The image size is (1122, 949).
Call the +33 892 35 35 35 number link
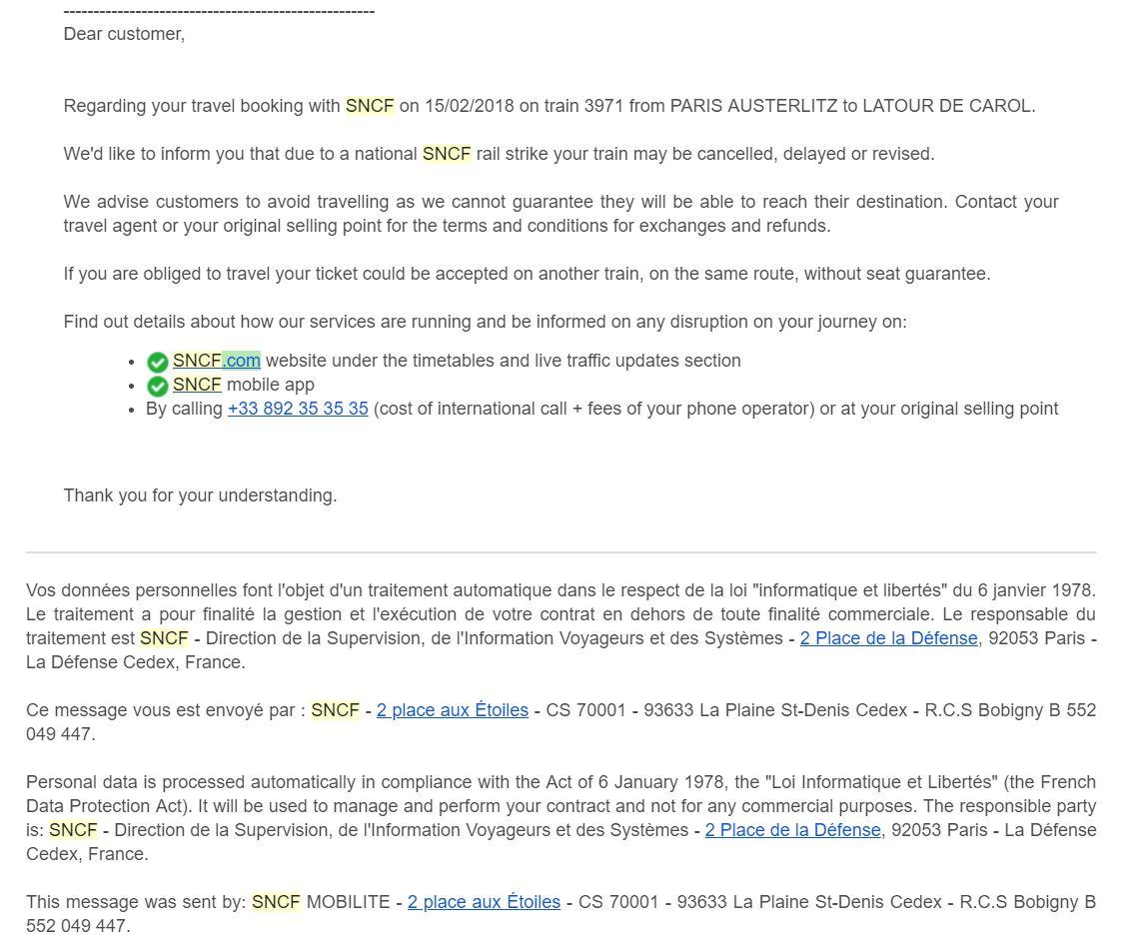point(298,409)
